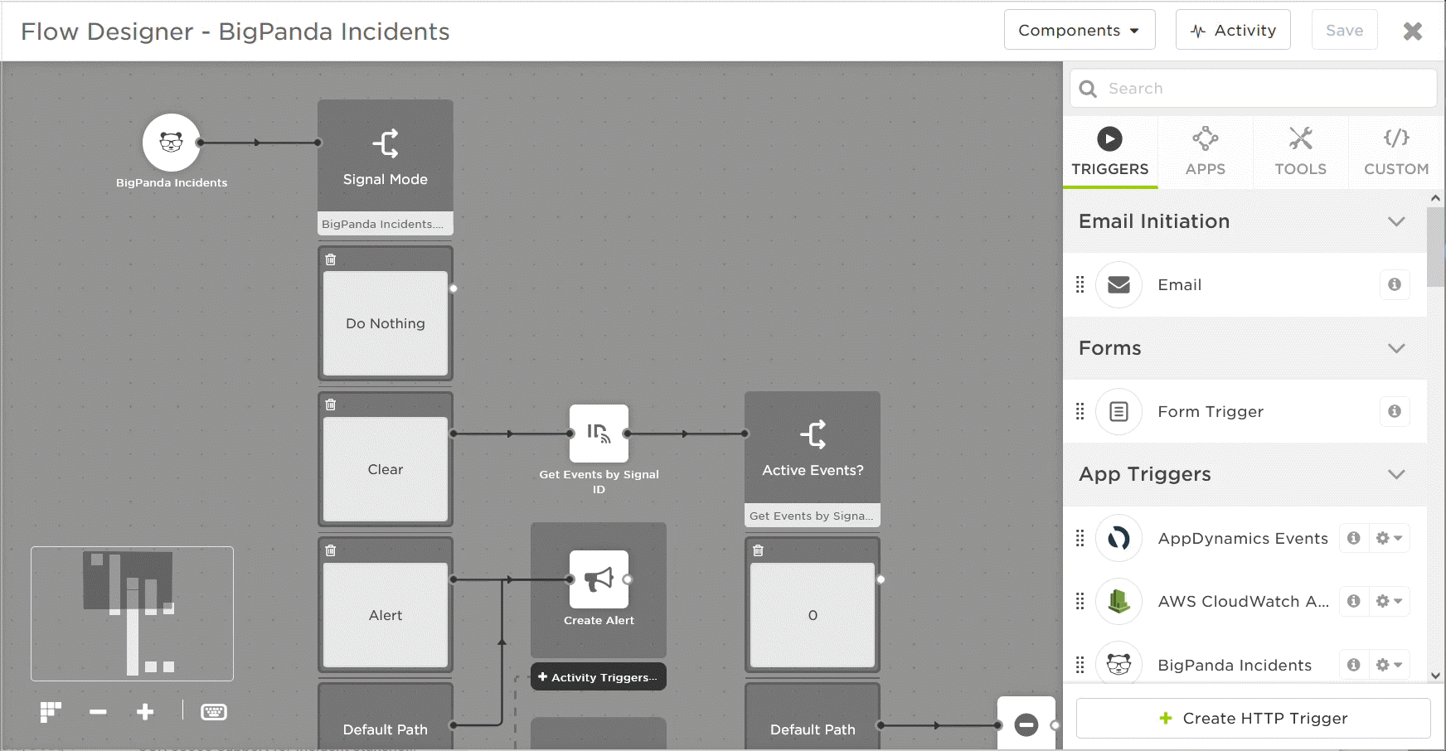Viewport: 1446px width, 751px height.
Task: Delete the Do Nothing node via its trash icon
Action: click(x=331, y=259)
